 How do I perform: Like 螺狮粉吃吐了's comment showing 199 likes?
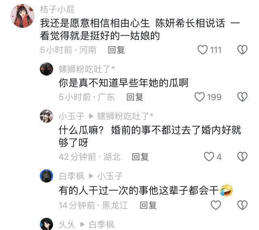click(x=200, y=97)
